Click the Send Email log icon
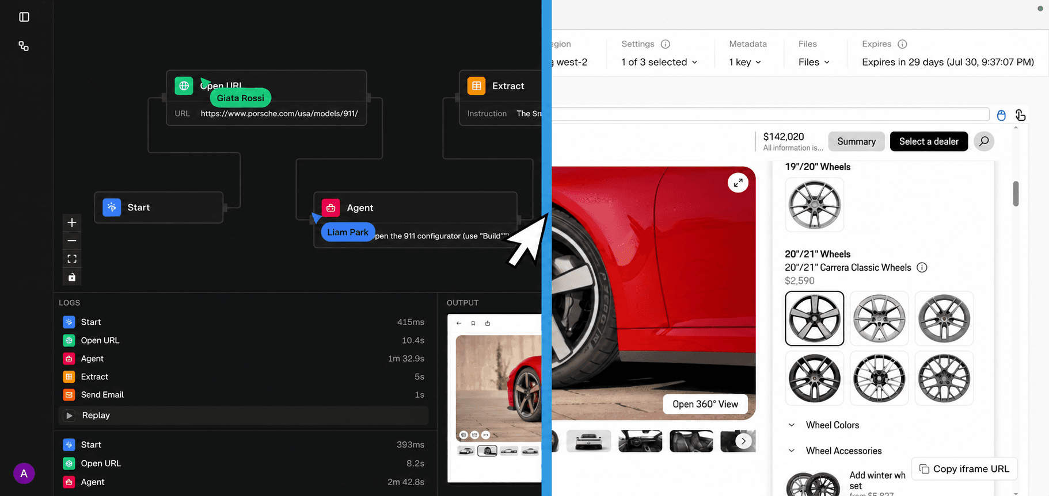Screen dimensions: 1049x496 (69, 395)
